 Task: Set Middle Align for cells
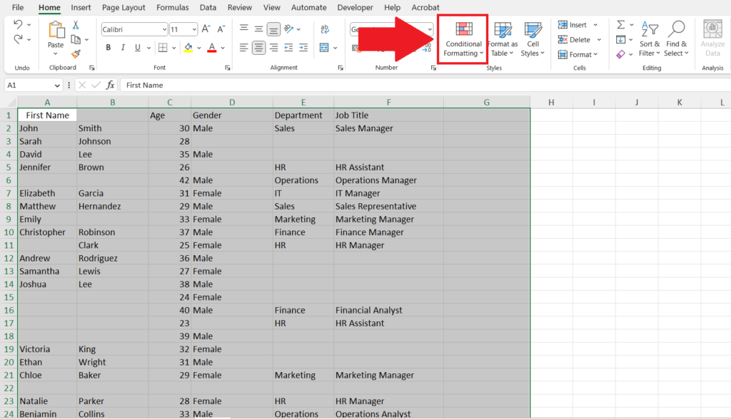pos(258,29)
